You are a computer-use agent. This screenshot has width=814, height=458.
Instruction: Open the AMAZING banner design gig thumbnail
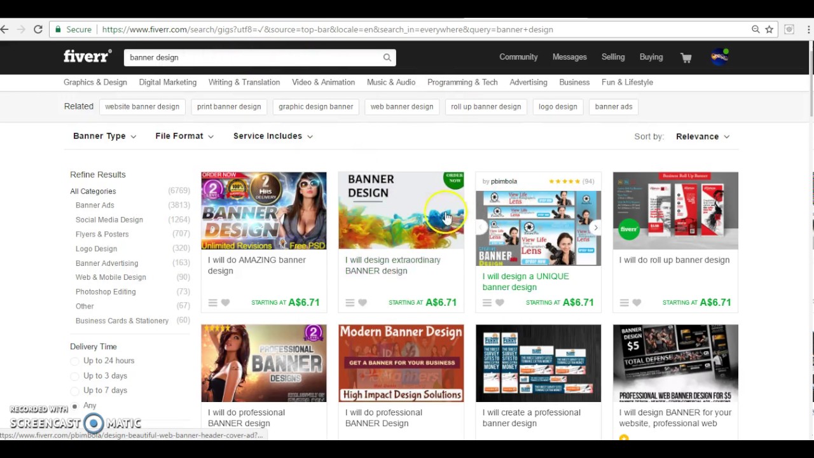coord(264,211)
